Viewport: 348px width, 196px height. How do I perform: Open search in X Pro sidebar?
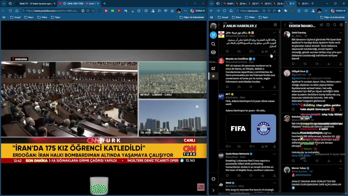(x=213, y=44)
